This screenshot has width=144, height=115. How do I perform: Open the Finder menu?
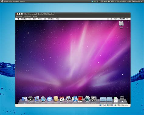pyautogui.click(x=24, y=19)
